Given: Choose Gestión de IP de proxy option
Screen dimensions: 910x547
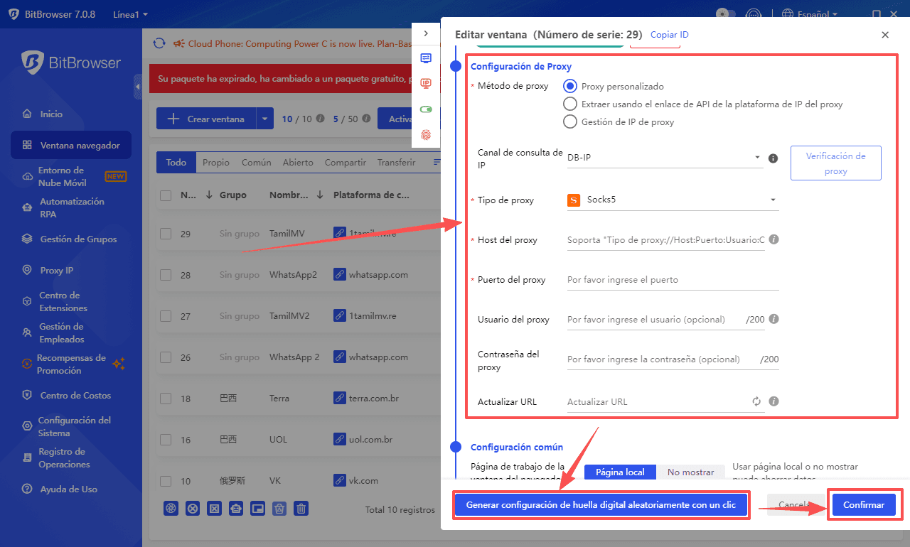Looking at the screenshot, I should coord(569,121).
